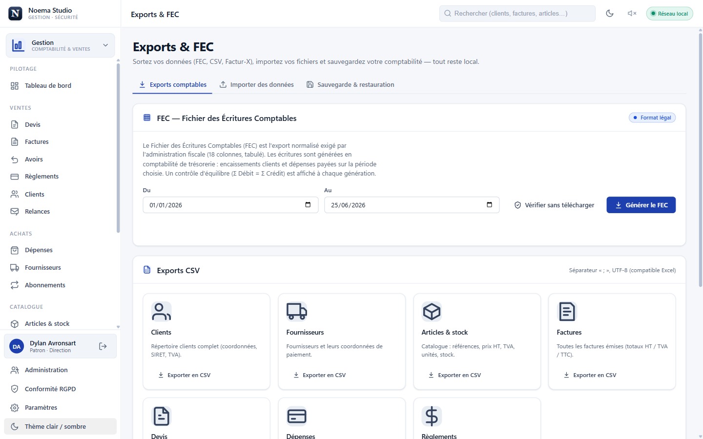Screen dimensions: 703x439
Task: Click the sidebar scrollbar thumb
Action: click(x=118, y=148)
